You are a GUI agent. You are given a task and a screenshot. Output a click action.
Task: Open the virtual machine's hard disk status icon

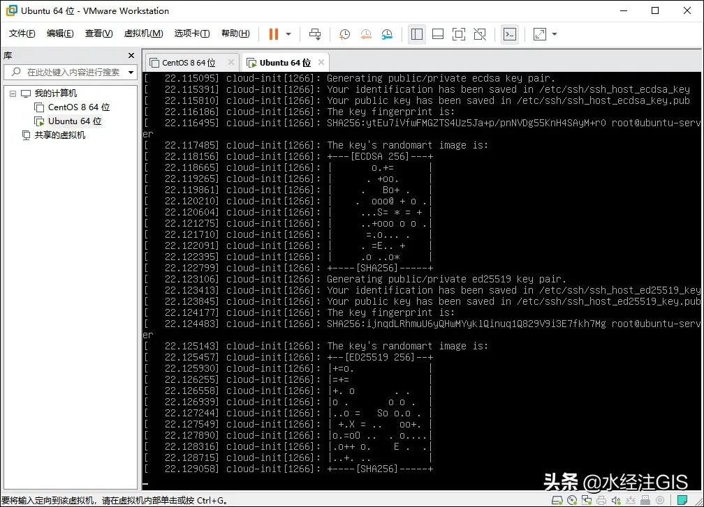pyautogui.click(x=557, y=499)
